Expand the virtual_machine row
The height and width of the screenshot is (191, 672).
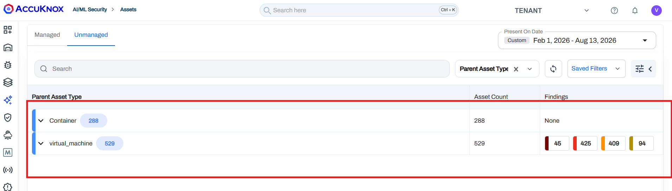(x=41, y=143)
